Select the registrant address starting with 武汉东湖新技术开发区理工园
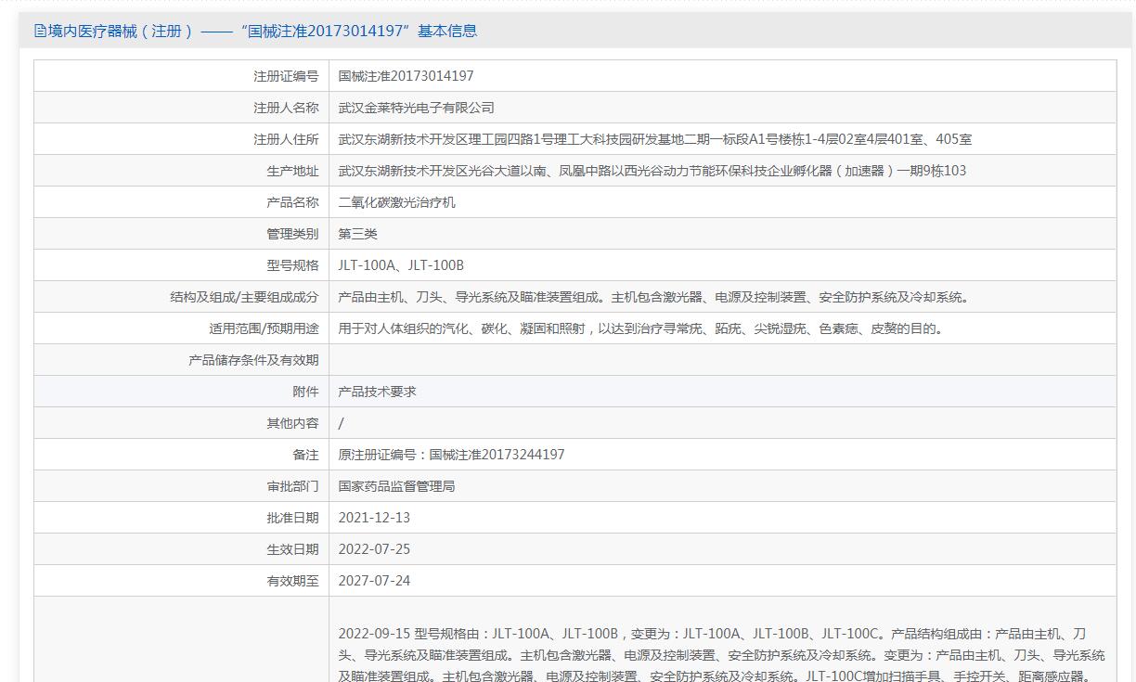This screenshot has width=1136, height=682. tap(655, 139)
